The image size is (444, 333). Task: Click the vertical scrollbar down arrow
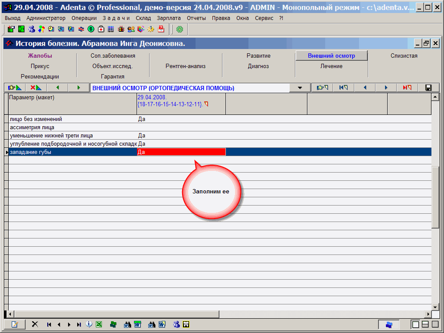tap(435, 306)
